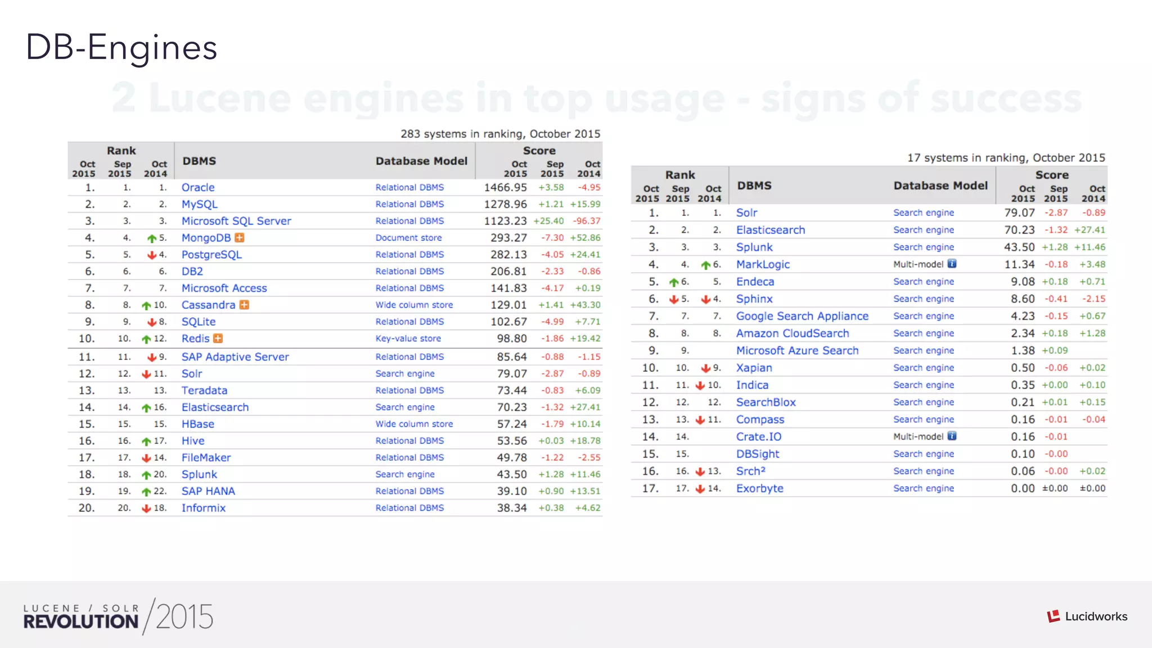Click the green up arrow in the Hive row
The width and height of the screenshot is (1152, 648).
tap(146, 442)
